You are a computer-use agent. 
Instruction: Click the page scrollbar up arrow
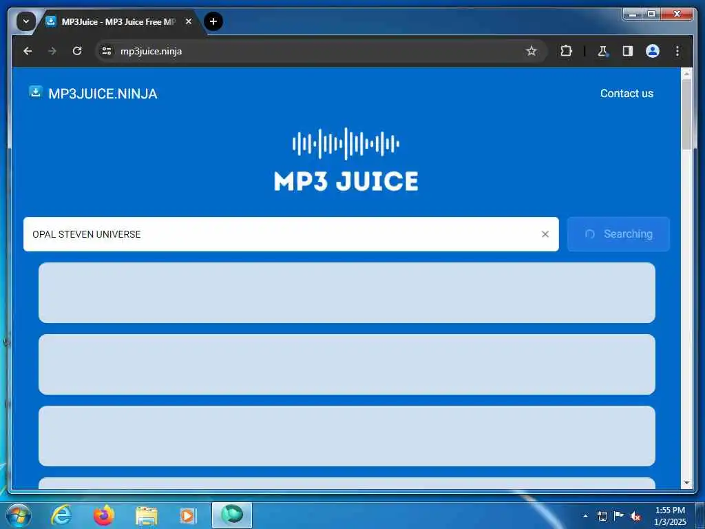pyautogui.click(x=686, y=73)
